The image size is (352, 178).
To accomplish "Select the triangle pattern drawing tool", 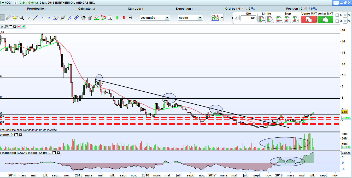I will (103, 18).
